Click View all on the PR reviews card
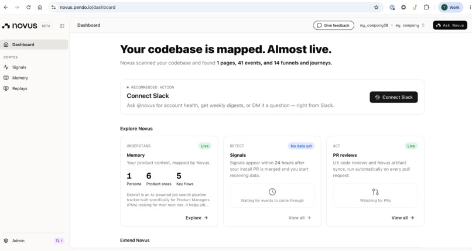Viewport: 472px width, 251px height. tap(403, 218)
